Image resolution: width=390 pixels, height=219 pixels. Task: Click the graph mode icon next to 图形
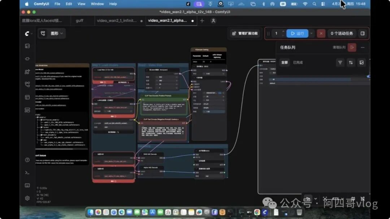[43, 33]
